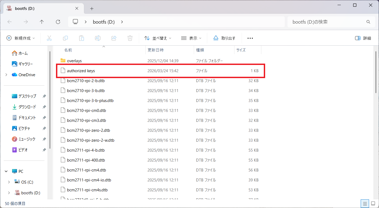Click the Share icon in toolbar

[114, 38]
